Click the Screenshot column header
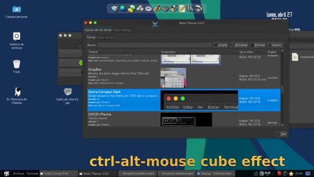This screenshot has width=314, height=177. (x=199, y=52)
